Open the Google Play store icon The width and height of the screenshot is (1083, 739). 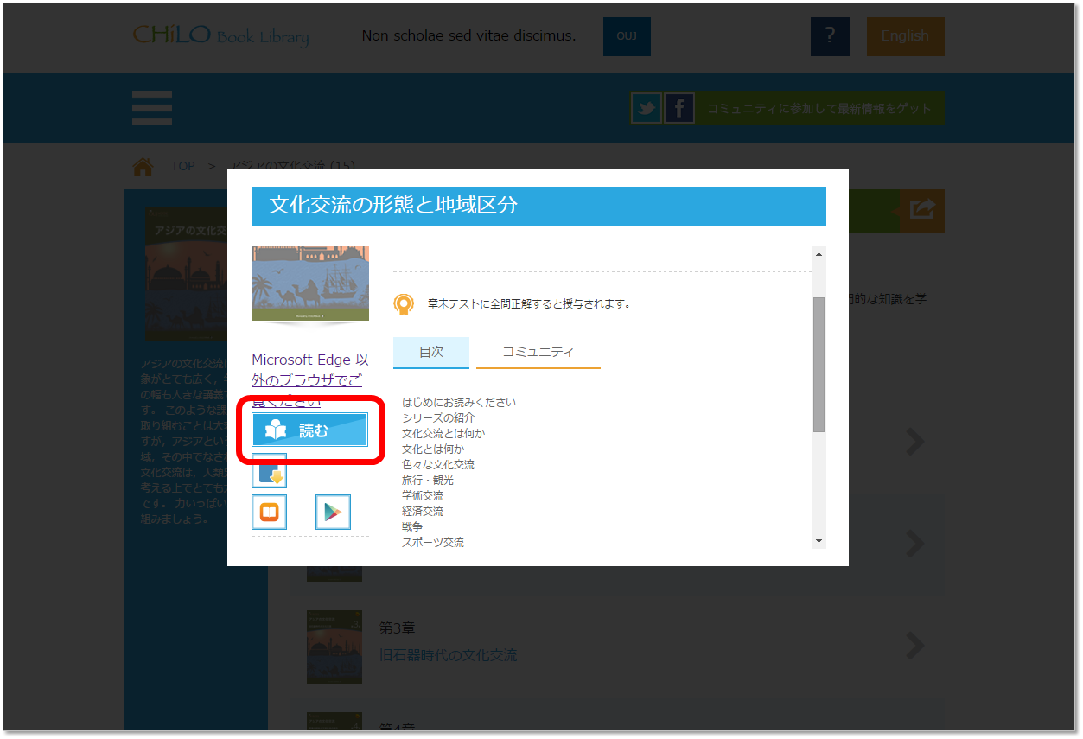[333, 513]
